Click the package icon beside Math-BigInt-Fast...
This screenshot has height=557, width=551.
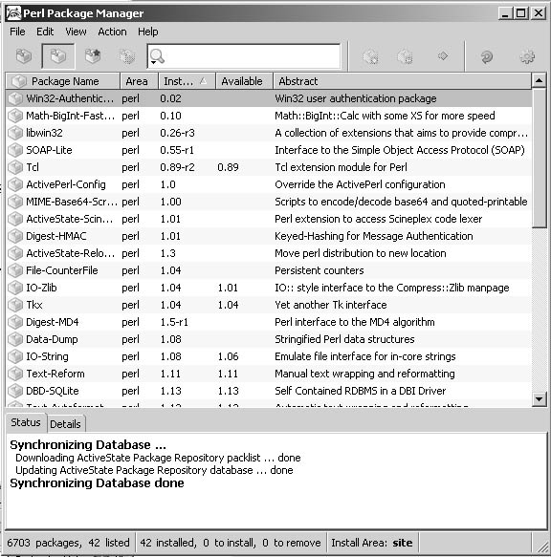pyautogui.click(x=15, y=116)
